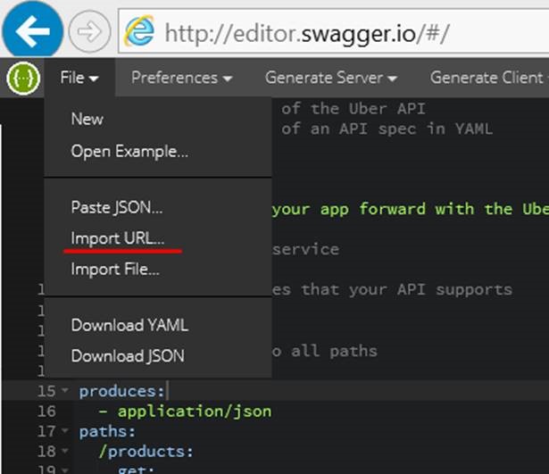Select Open Example... menu entry
The height and width of the screenshot is (474, 549).
tap(129, 152)
